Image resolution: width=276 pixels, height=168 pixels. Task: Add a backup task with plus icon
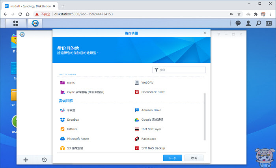pos(26,160)
